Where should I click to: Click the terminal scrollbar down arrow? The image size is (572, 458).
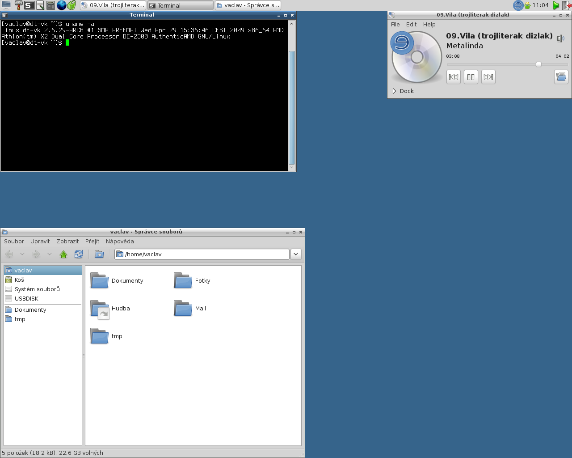coord(292,168)
